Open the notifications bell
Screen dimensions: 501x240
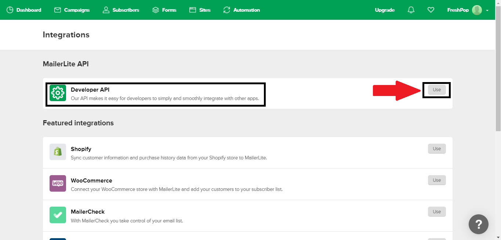click(411, 10)
